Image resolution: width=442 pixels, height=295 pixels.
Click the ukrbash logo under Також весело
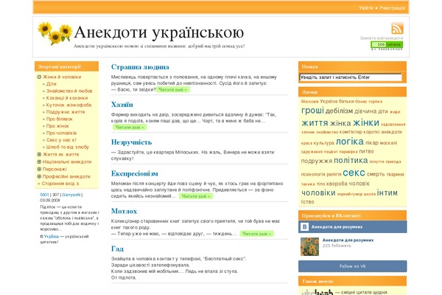point(318,293)
